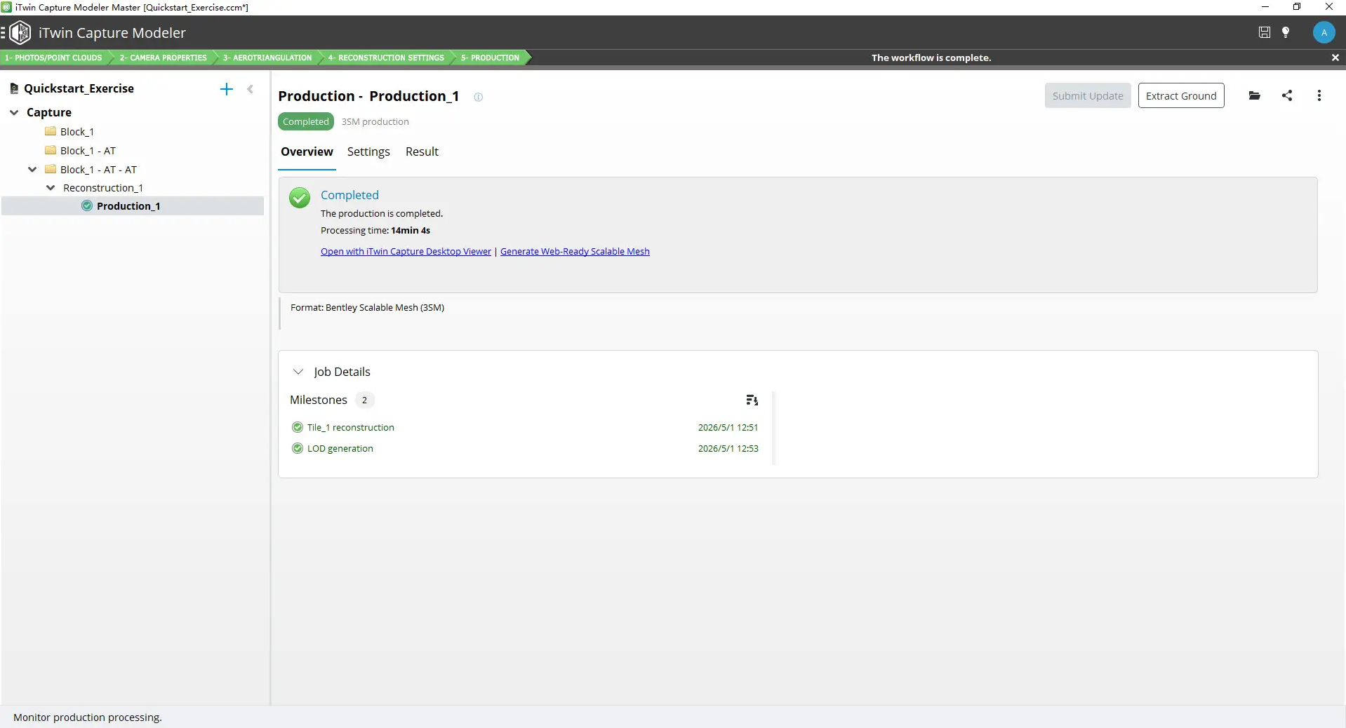The image size is (1346, 728).
Task: Click the Tile_1 reconstruction milestone
Action: pyautogui.click(x=351, y=427)
